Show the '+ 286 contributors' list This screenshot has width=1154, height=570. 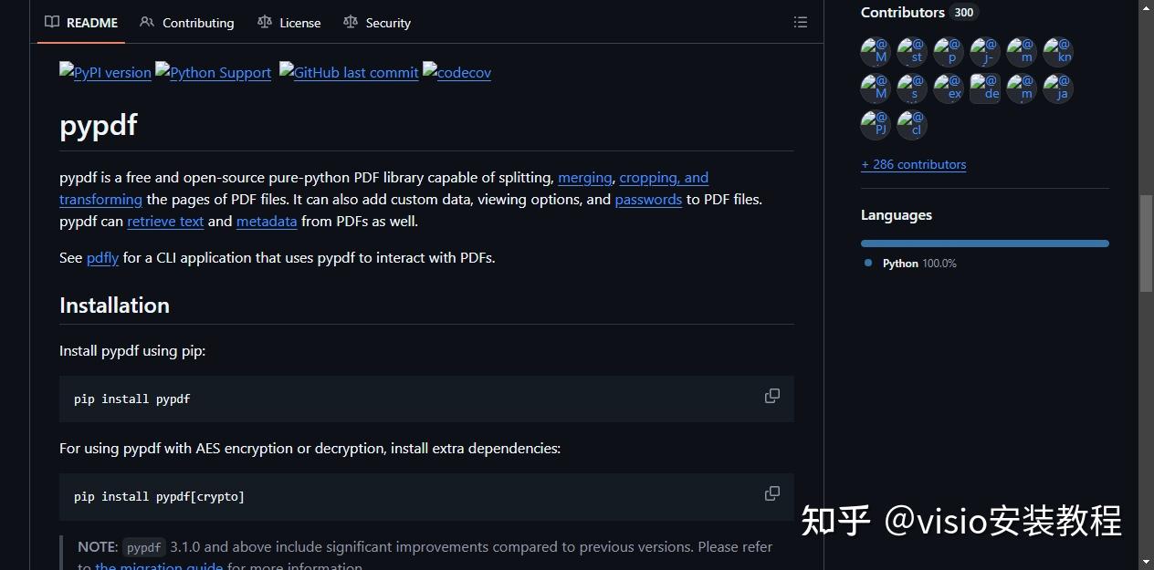click(913, 165)
